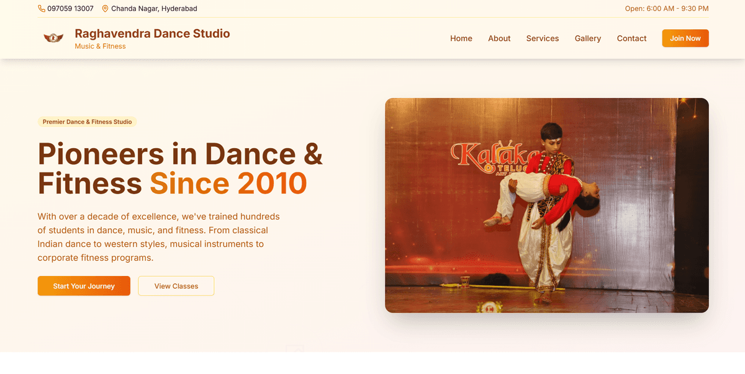This screenshot has height=374, width=745.
Task: Open the About page
Action: coord(499,38)
